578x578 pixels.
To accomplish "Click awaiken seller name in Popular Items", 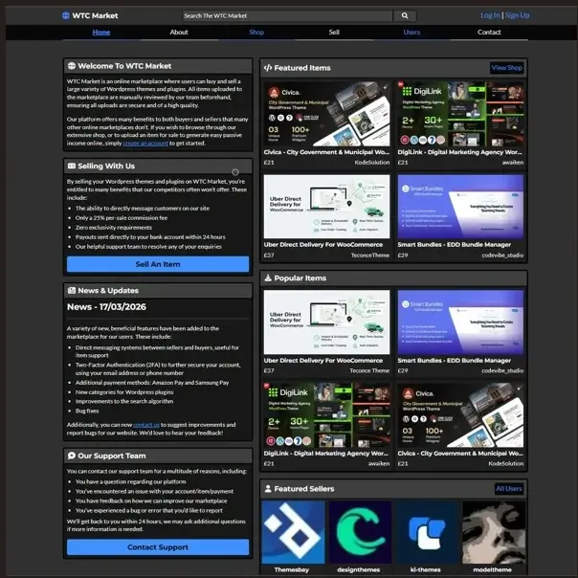I will [379, 464].
